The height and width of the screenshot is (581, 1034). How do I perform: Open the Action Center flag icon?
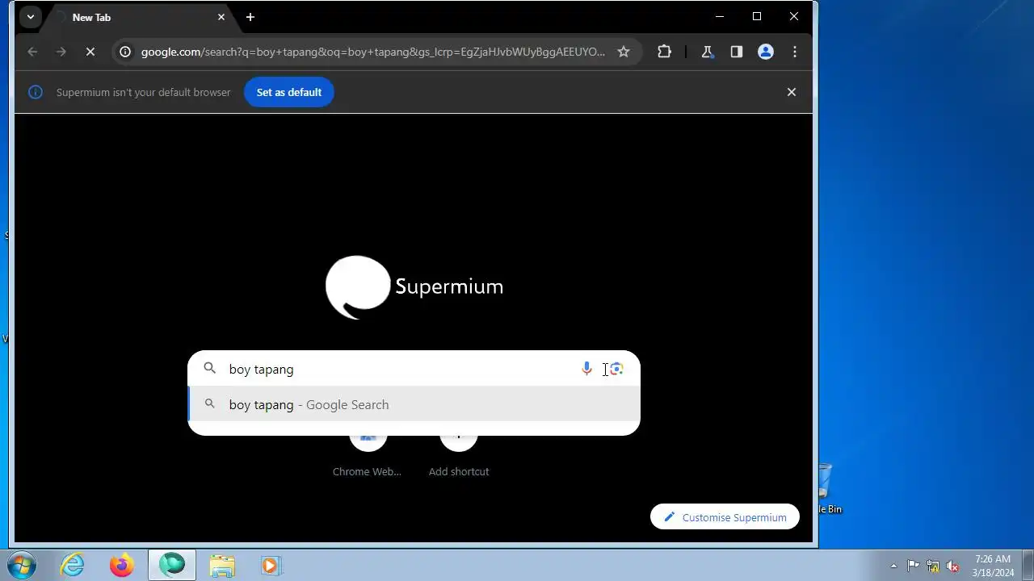click(x=913, y=566)
